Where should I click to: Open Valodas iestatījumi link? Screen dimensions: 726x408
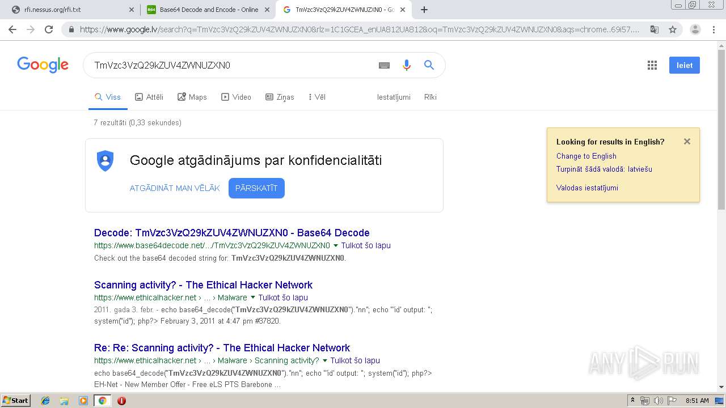[587, 188]
